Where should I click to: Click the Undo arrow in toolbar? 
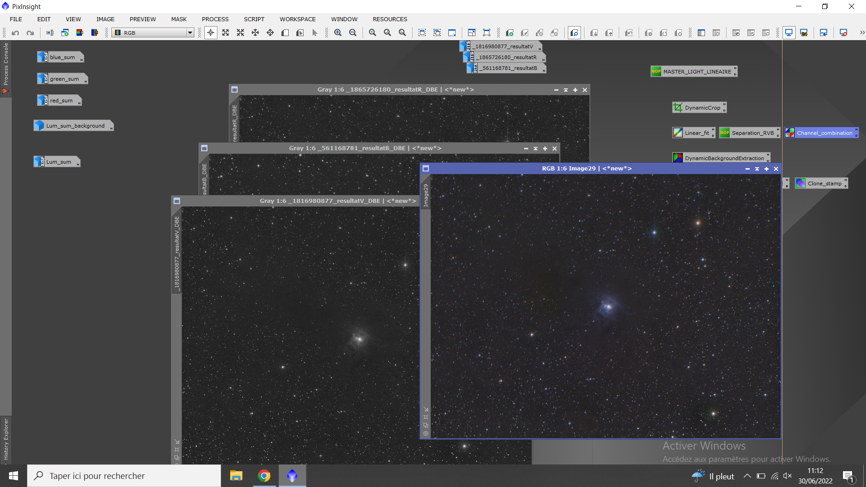[x=15, y=32]
